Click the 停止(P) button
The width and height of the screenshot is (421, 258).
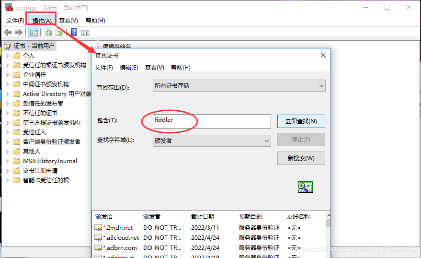(x=301, y=140)
